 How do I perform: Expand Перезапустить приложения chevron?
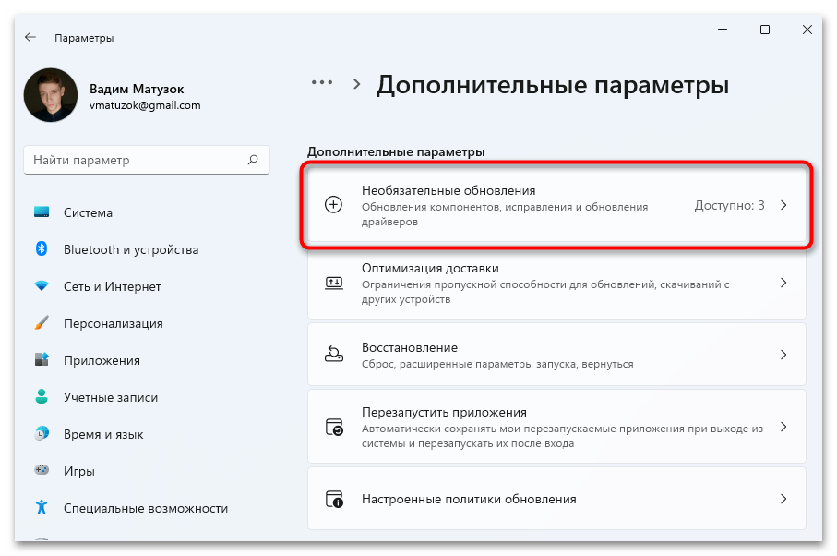click(783, 427)
